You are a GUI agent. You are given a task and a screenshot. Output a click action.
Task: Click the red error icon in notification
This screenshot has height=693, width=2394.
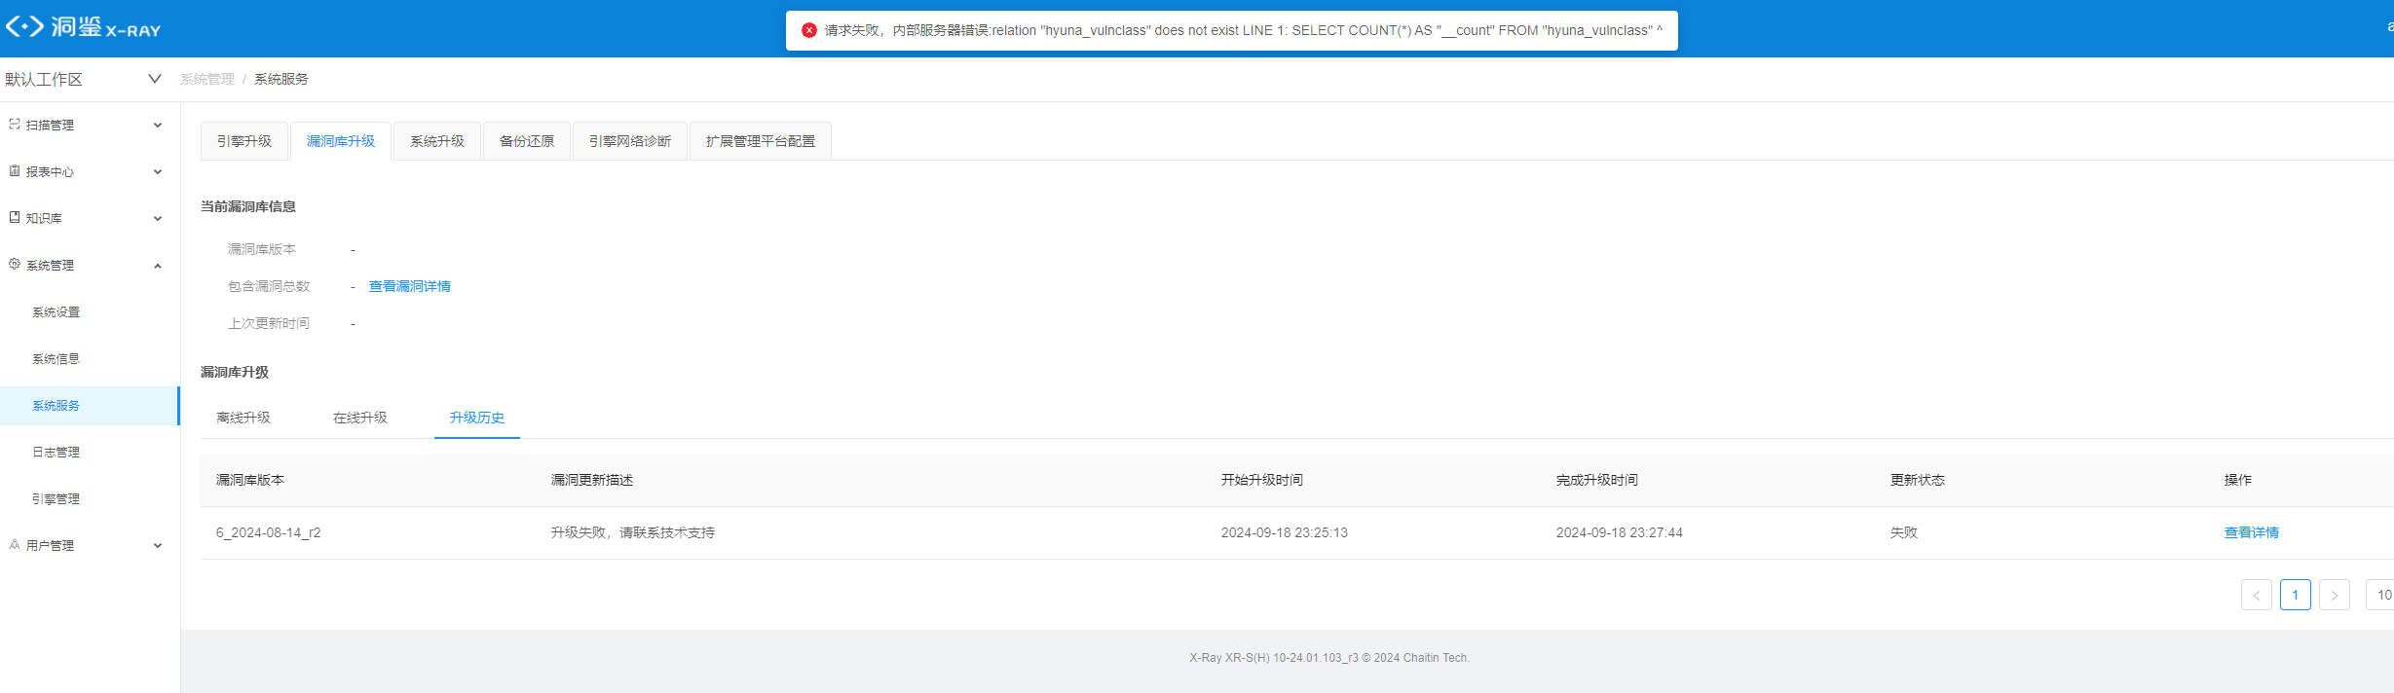[x=808, y=30]
